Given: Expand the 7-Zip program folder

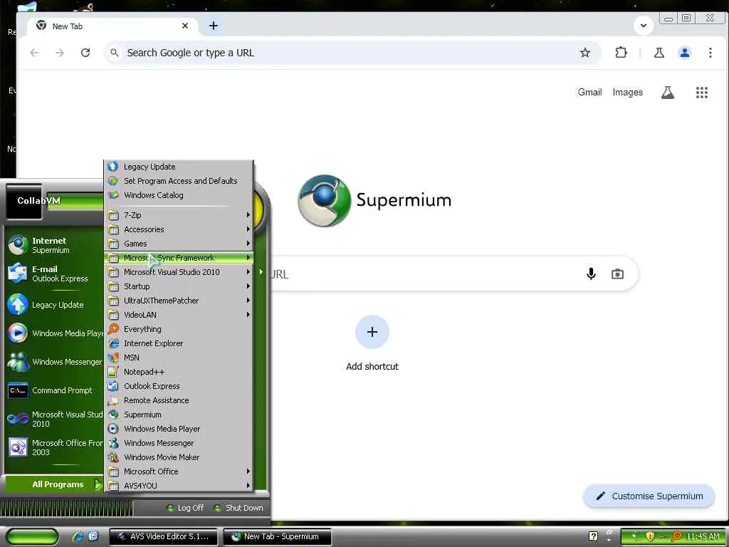Looking at the screenshot, I should point(179,215).
